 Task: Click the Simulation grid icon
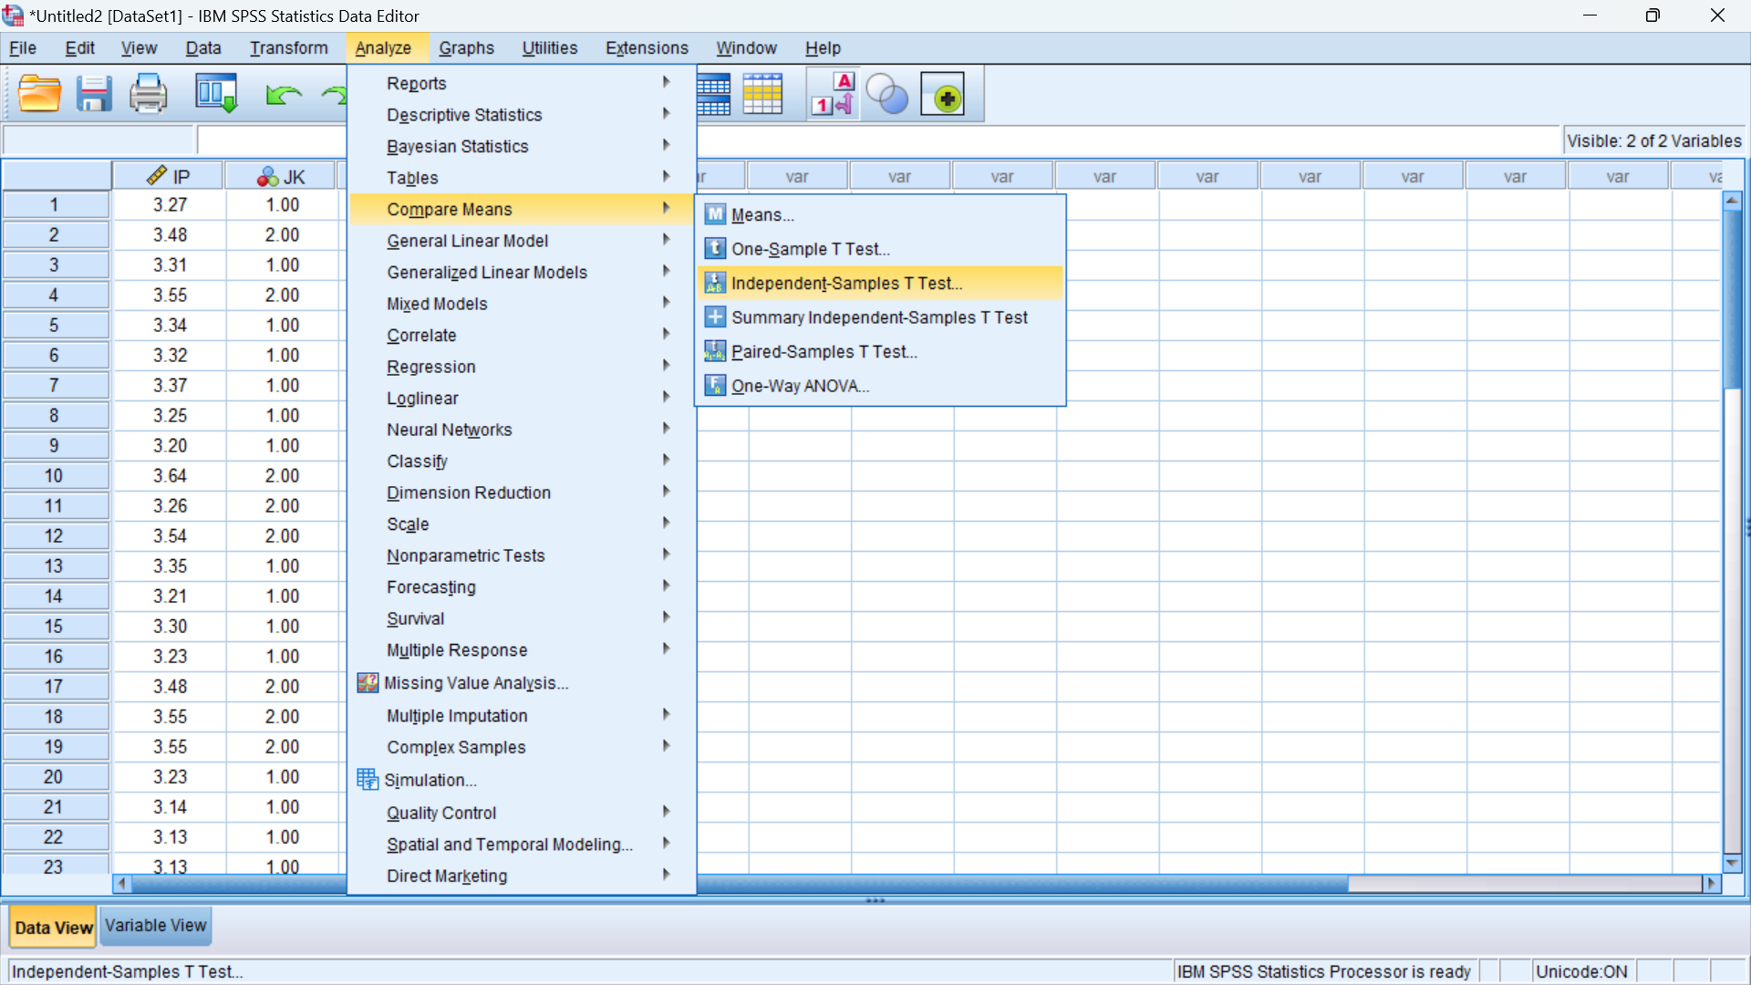point(368,779)
